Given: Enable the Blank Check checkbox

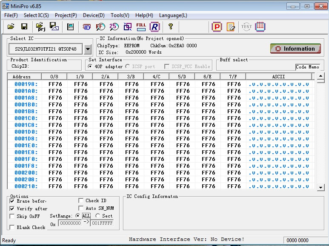Looking at the screenshot, I should (12, 227).
